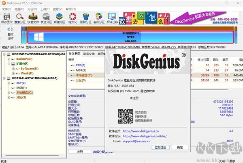This screenshot has height=163, width=243.
Task: Open the 搜索分区 search partition tool
Action: coord(20,18)
